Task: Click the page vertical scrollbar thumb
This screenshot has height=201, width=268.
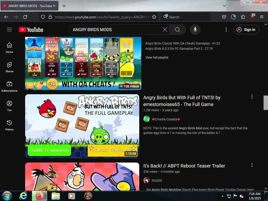Action: (x=265, y=103)
